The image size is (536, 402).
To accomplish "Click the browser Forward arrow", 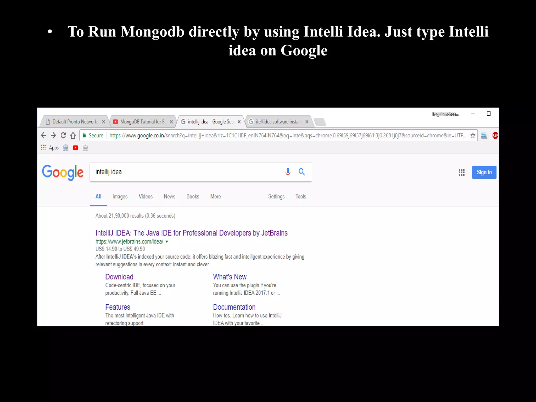I will tap(53, 135).
